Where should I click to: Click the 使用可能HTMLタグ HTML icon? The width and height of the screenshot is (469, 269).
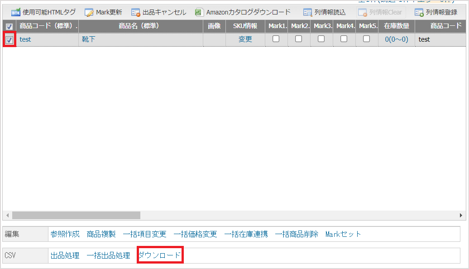(15, 13)
